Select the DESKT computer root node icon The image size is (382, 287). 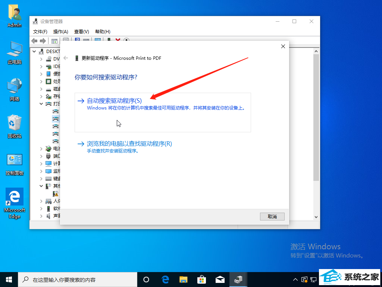42,52
